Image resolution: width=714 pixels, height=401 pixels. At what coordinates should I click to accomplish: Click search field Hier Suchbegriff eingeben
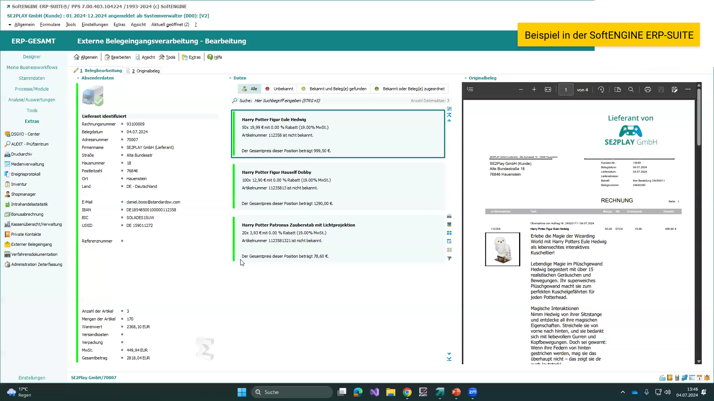287,101
